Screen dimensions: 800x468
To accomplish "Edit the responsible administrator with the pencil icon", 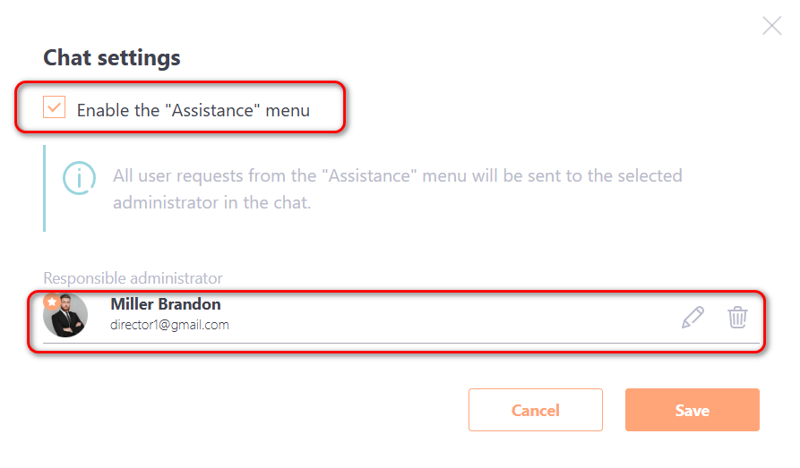I will 692,317.
